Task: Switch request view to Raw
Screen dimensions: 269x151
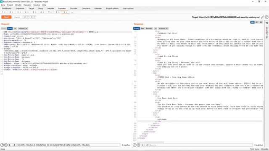Action: [x=10, y=29]
